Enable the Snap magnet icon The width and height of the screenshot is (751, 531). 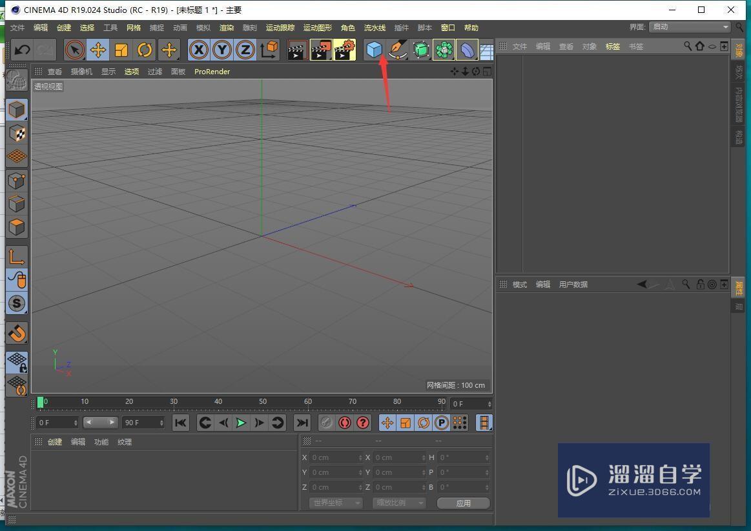coord(17,333)
